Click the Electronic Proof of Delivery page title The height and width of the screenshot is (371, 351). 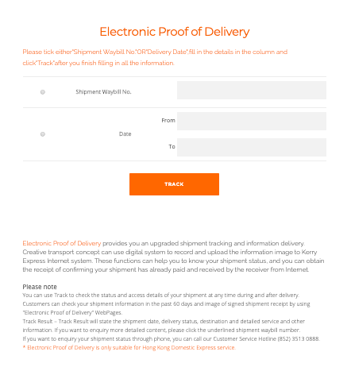coord(175,32)
